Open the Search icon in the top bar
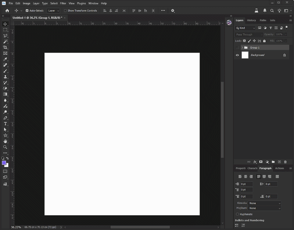 272,11
